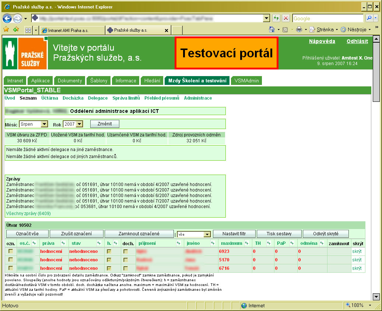This screenshot has width=382, height=311.
Task: Click the Add to Favorites star-plus icon
Action: pyautogui.click(x=16, y=30)
